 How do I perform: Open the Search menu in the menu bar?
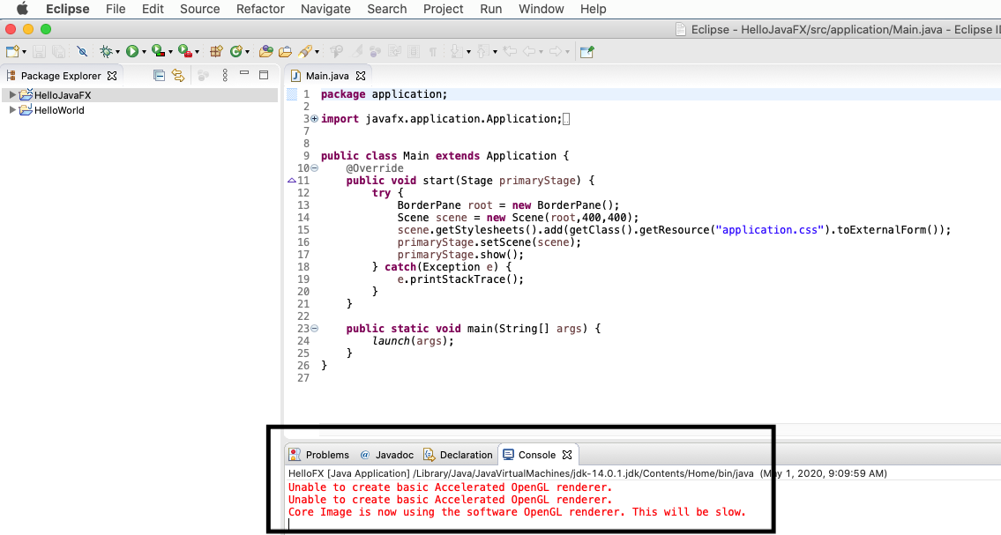(x=387, y=9)
